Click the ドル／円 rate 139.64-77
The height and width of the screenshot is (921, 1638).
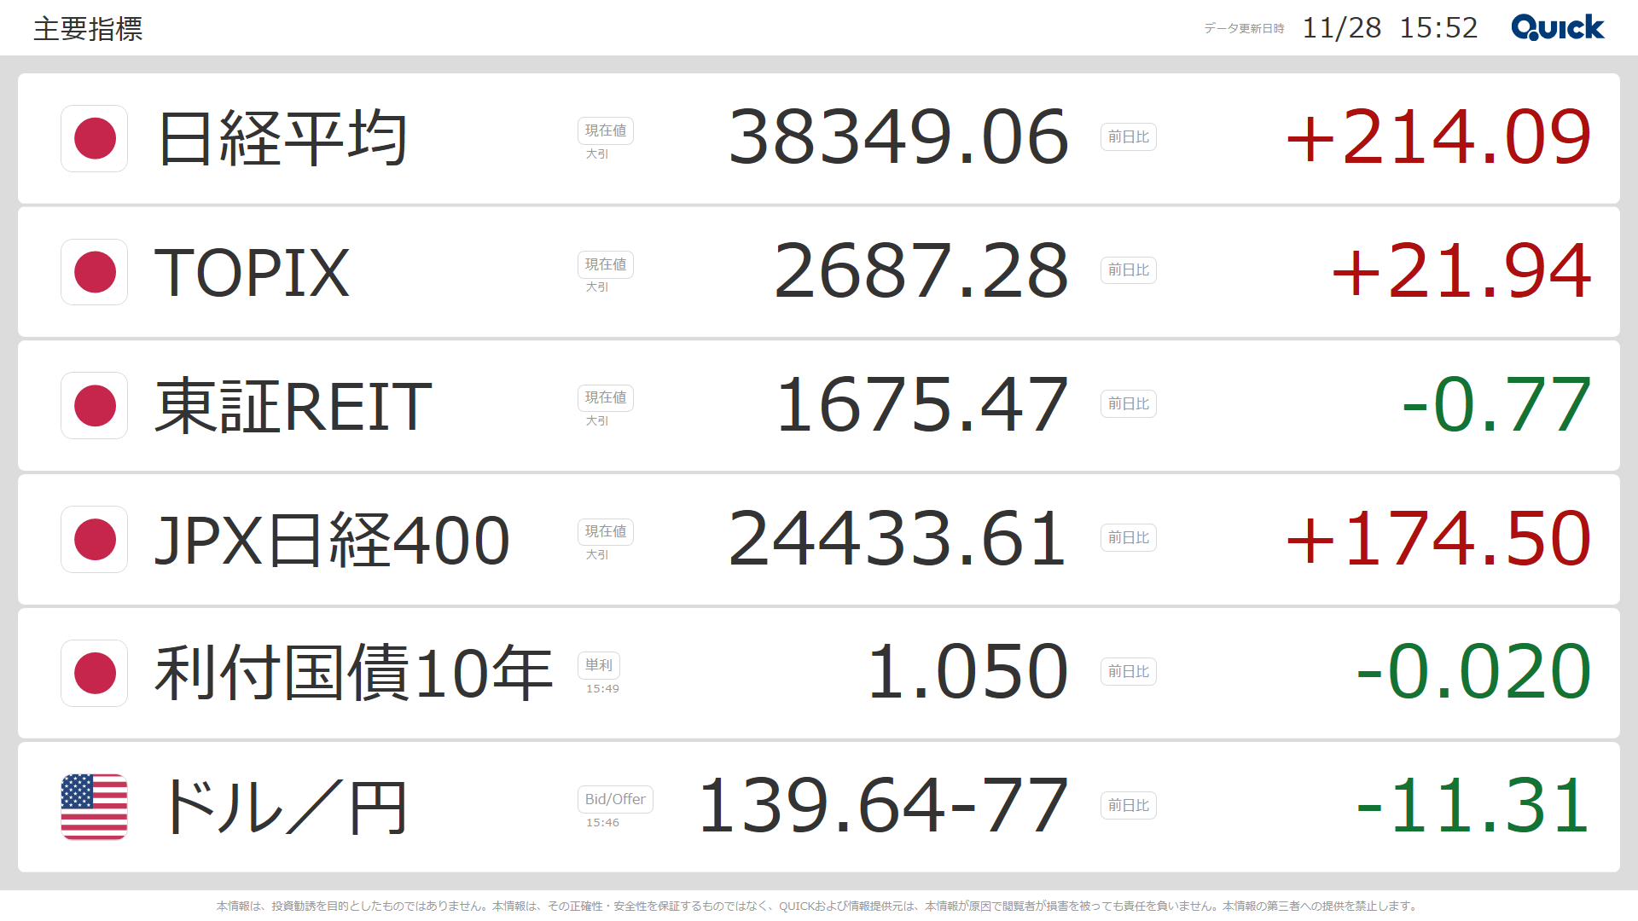pos(883,806)
